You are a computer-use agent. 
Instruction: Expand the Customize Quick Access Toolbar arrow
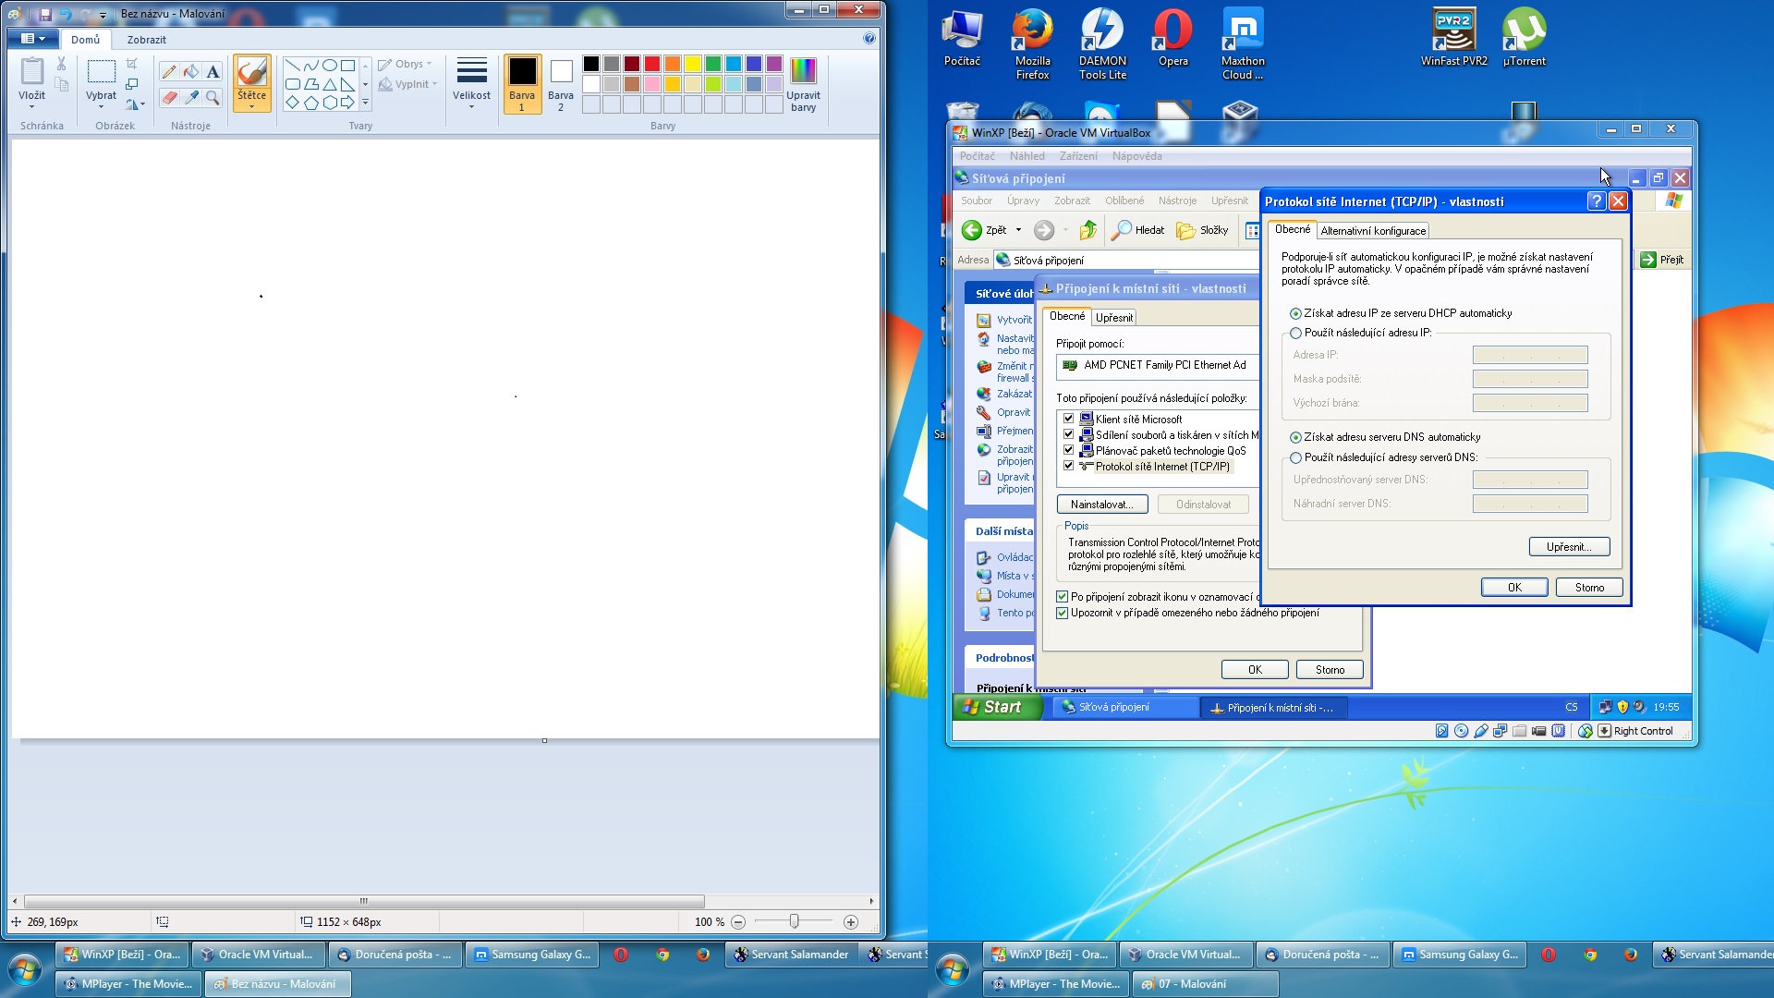click(103, 15)
